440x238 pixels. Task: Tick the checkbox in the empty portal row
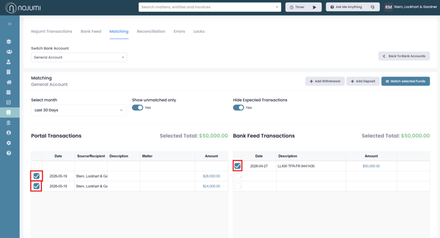coord(37,166)
